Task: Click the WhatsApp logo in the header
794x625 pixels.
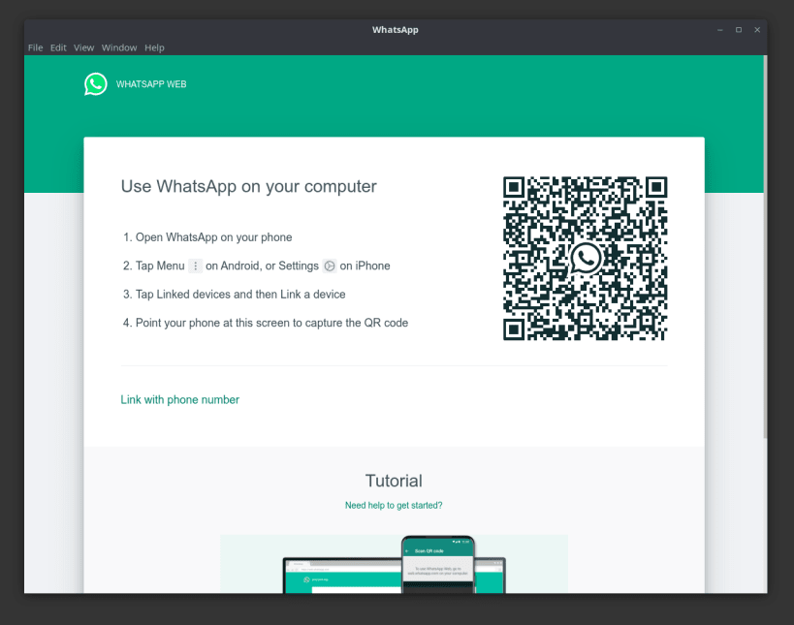Action: [x=96, y=84]
